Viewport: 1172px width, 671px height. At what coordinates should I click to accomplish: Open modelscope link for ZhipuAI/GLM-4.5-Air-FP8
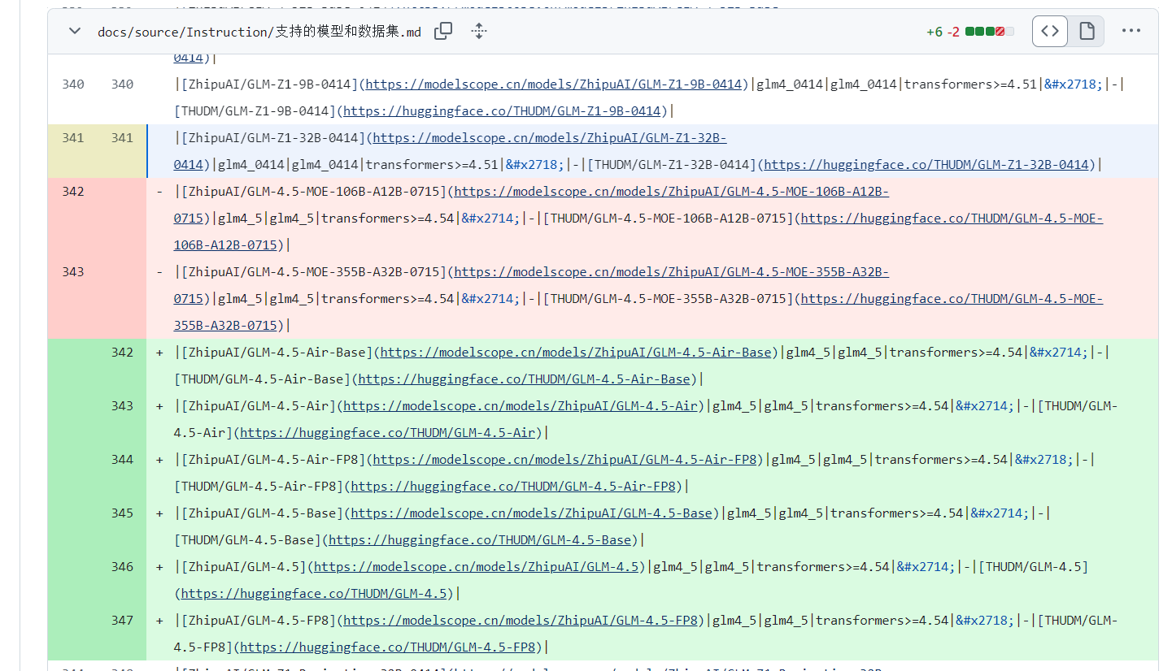(564, 460)
